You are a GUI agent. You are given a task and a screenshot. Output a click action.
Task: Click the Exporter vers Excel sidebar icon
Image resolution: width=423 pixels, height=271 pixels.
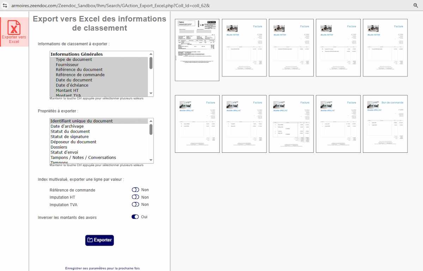point(14,32)
